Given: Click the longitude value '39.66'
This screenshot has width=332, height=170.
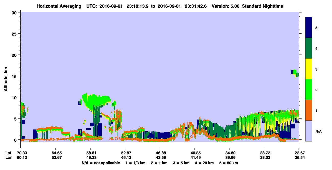Looking at the screenshot, I should pos(229,158).
